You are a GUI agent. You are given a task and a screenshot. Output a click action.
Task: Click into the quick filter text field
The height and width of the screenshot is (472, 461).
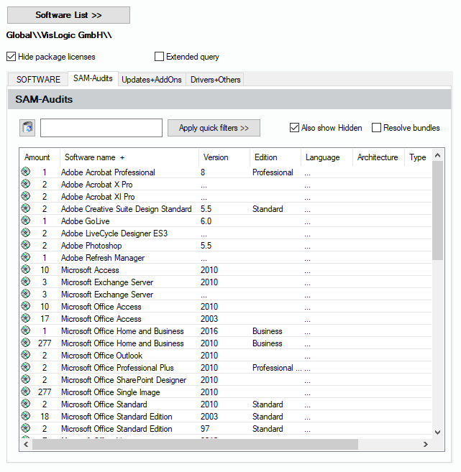(x=101, y=128)
